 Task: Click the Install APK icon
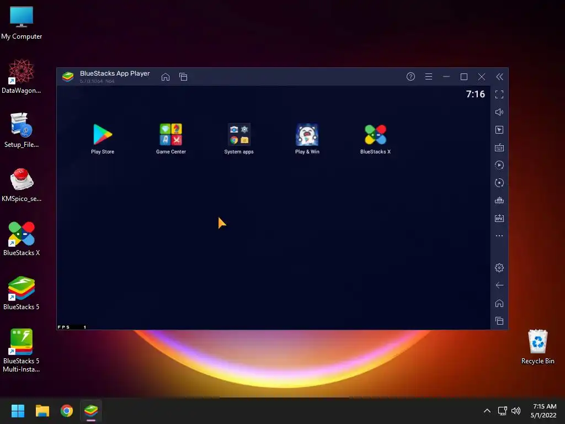(499, 218)
